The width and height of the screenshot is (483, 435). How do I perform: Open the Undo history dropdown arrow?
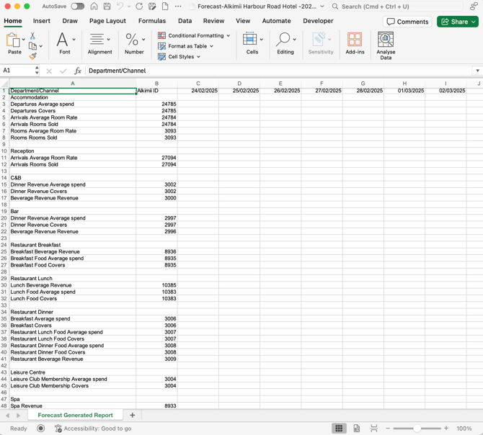(x=129, y=6)
